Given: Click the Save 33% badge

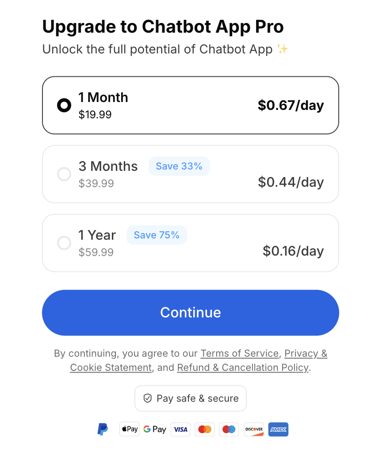Looking at the screenshot, I should coord(179,166).
